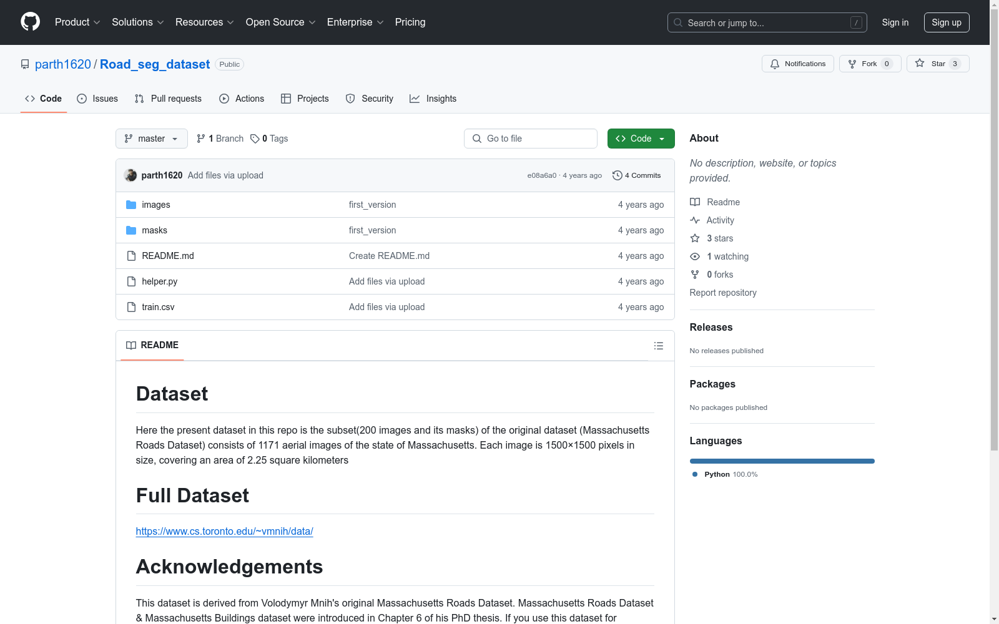Focus the Search or jump to field
The height and width of the screenshot is (624, 999).
point(767,22)
